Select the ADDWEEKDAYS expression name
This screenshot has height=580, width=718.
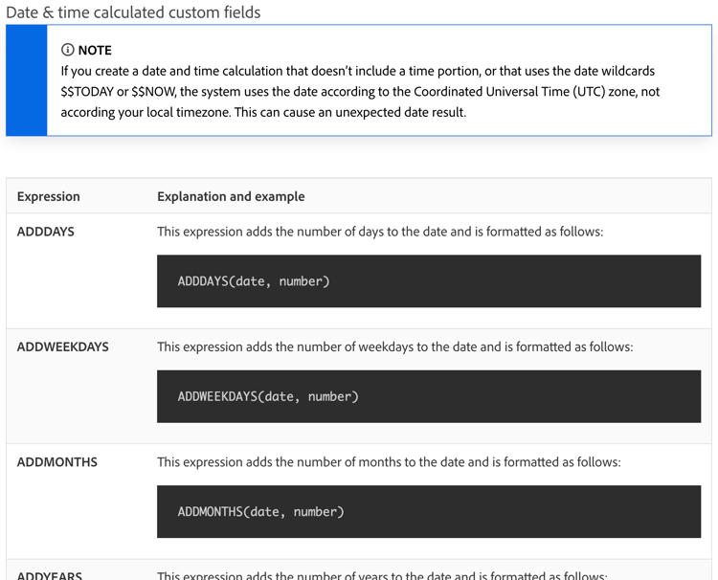pos(63,346)
